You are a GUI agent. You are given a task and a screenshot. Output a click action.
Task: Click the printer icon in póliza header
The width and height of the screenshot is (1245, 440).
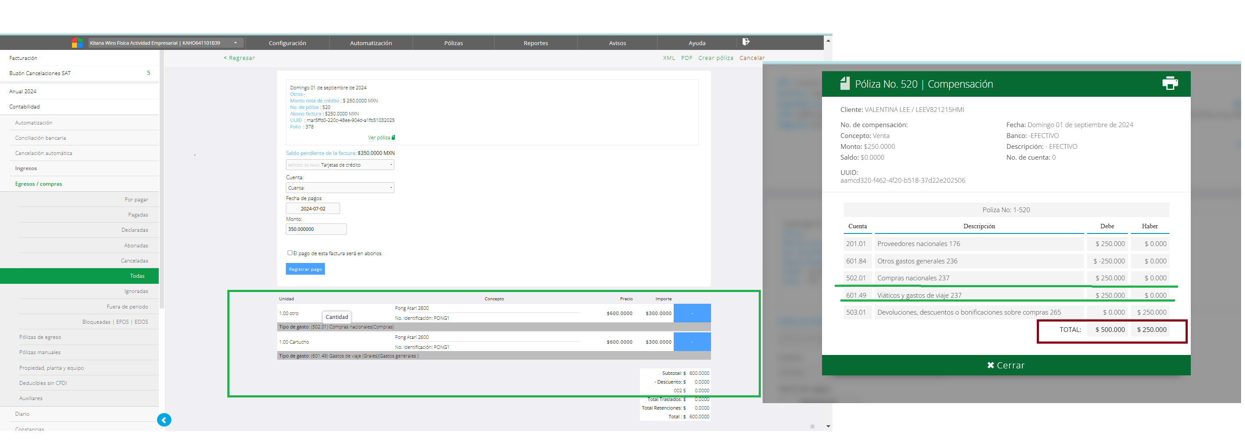point(1170,84)
